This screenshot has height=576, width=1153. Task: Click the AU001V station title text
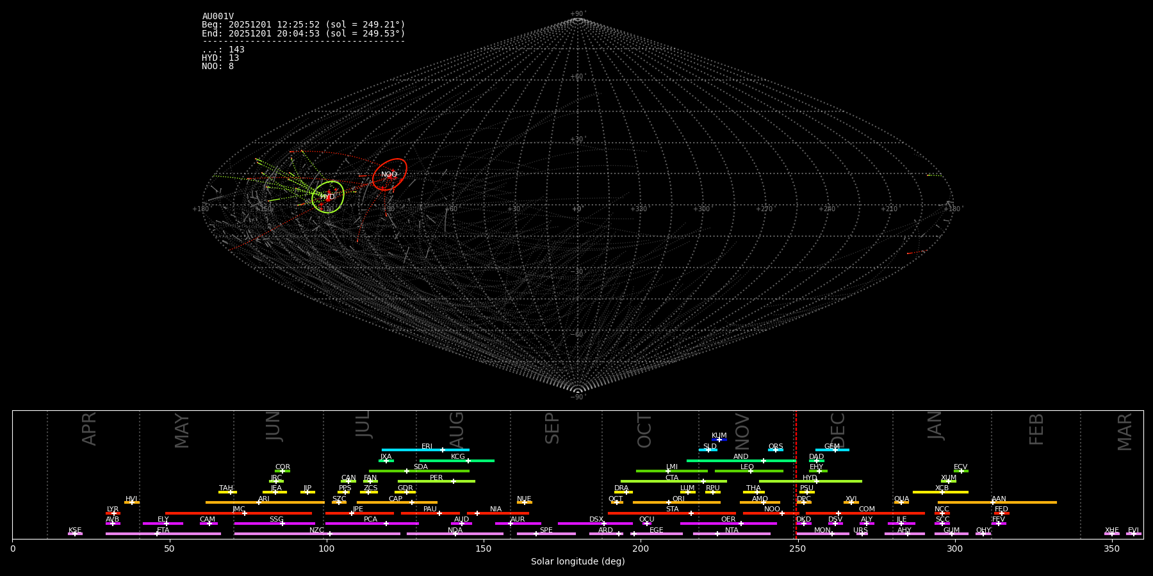click(x=218, y=17)
